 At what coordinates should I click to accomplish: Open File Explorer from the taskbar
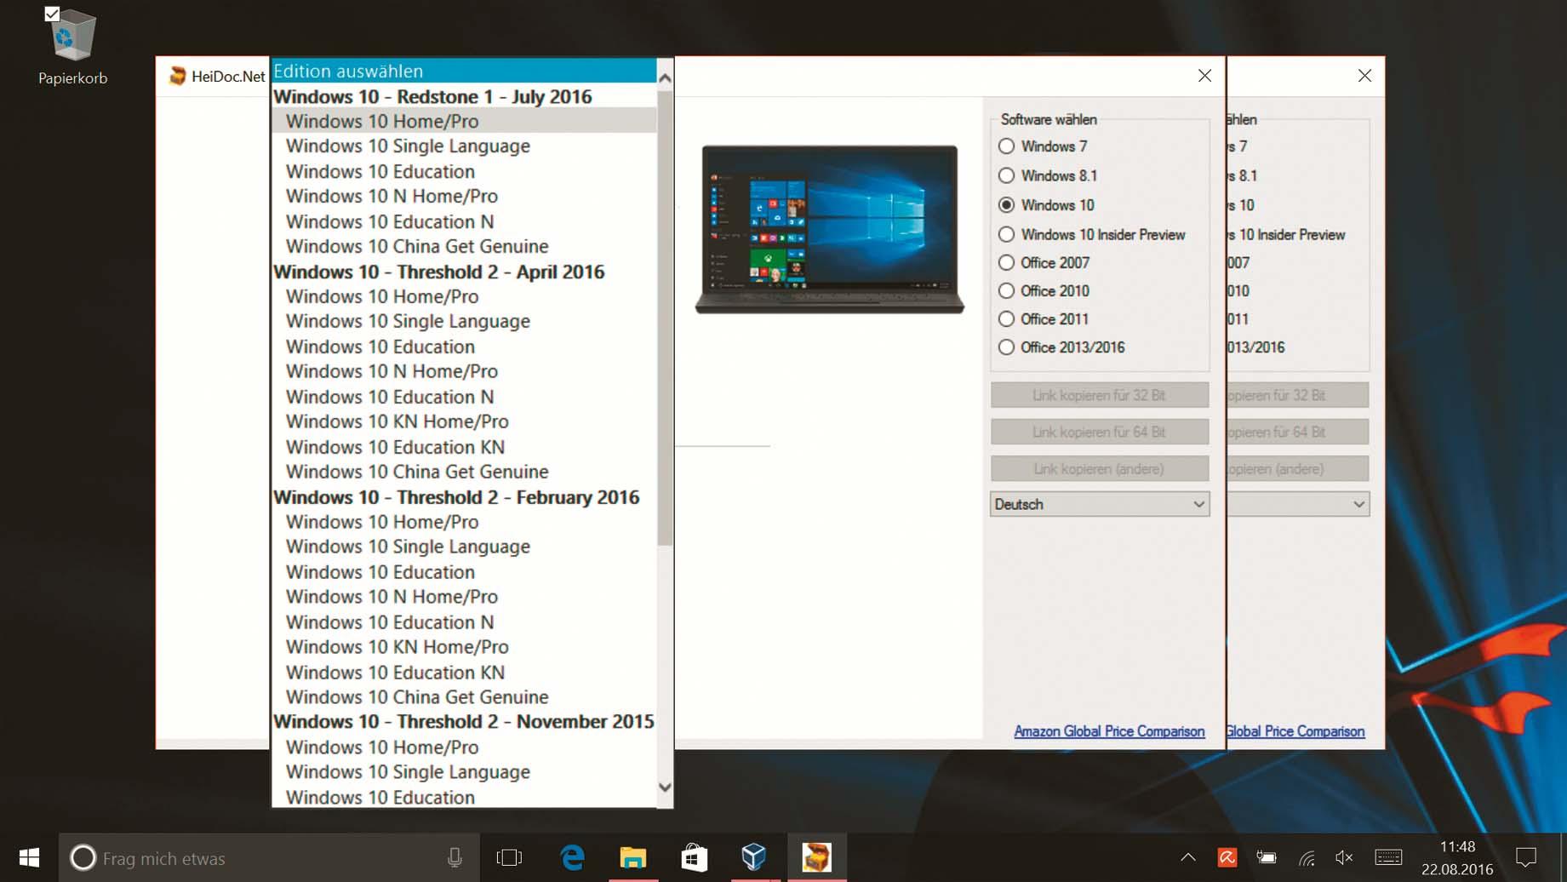632,857
